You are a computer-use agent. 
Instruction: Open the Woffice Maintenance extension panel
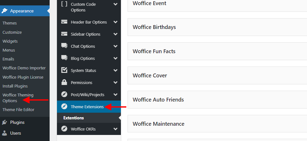point(158,124)
